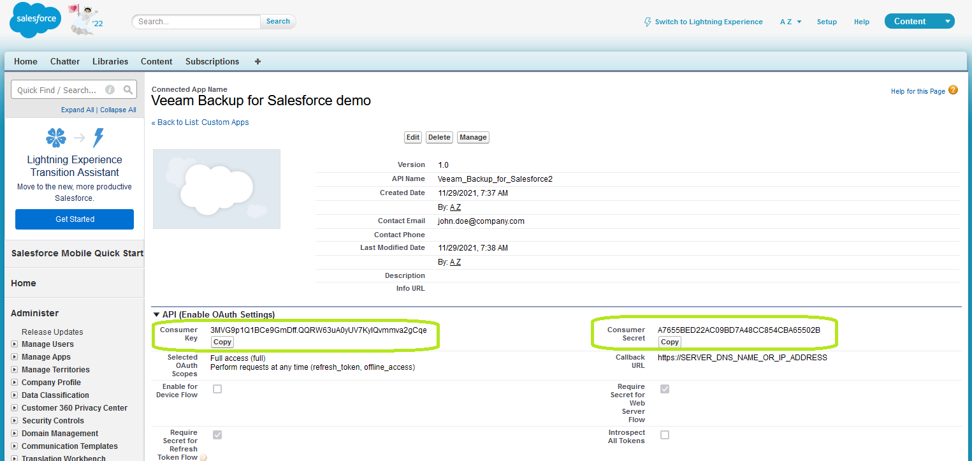Click the Callback URL value text

point(743,358)
